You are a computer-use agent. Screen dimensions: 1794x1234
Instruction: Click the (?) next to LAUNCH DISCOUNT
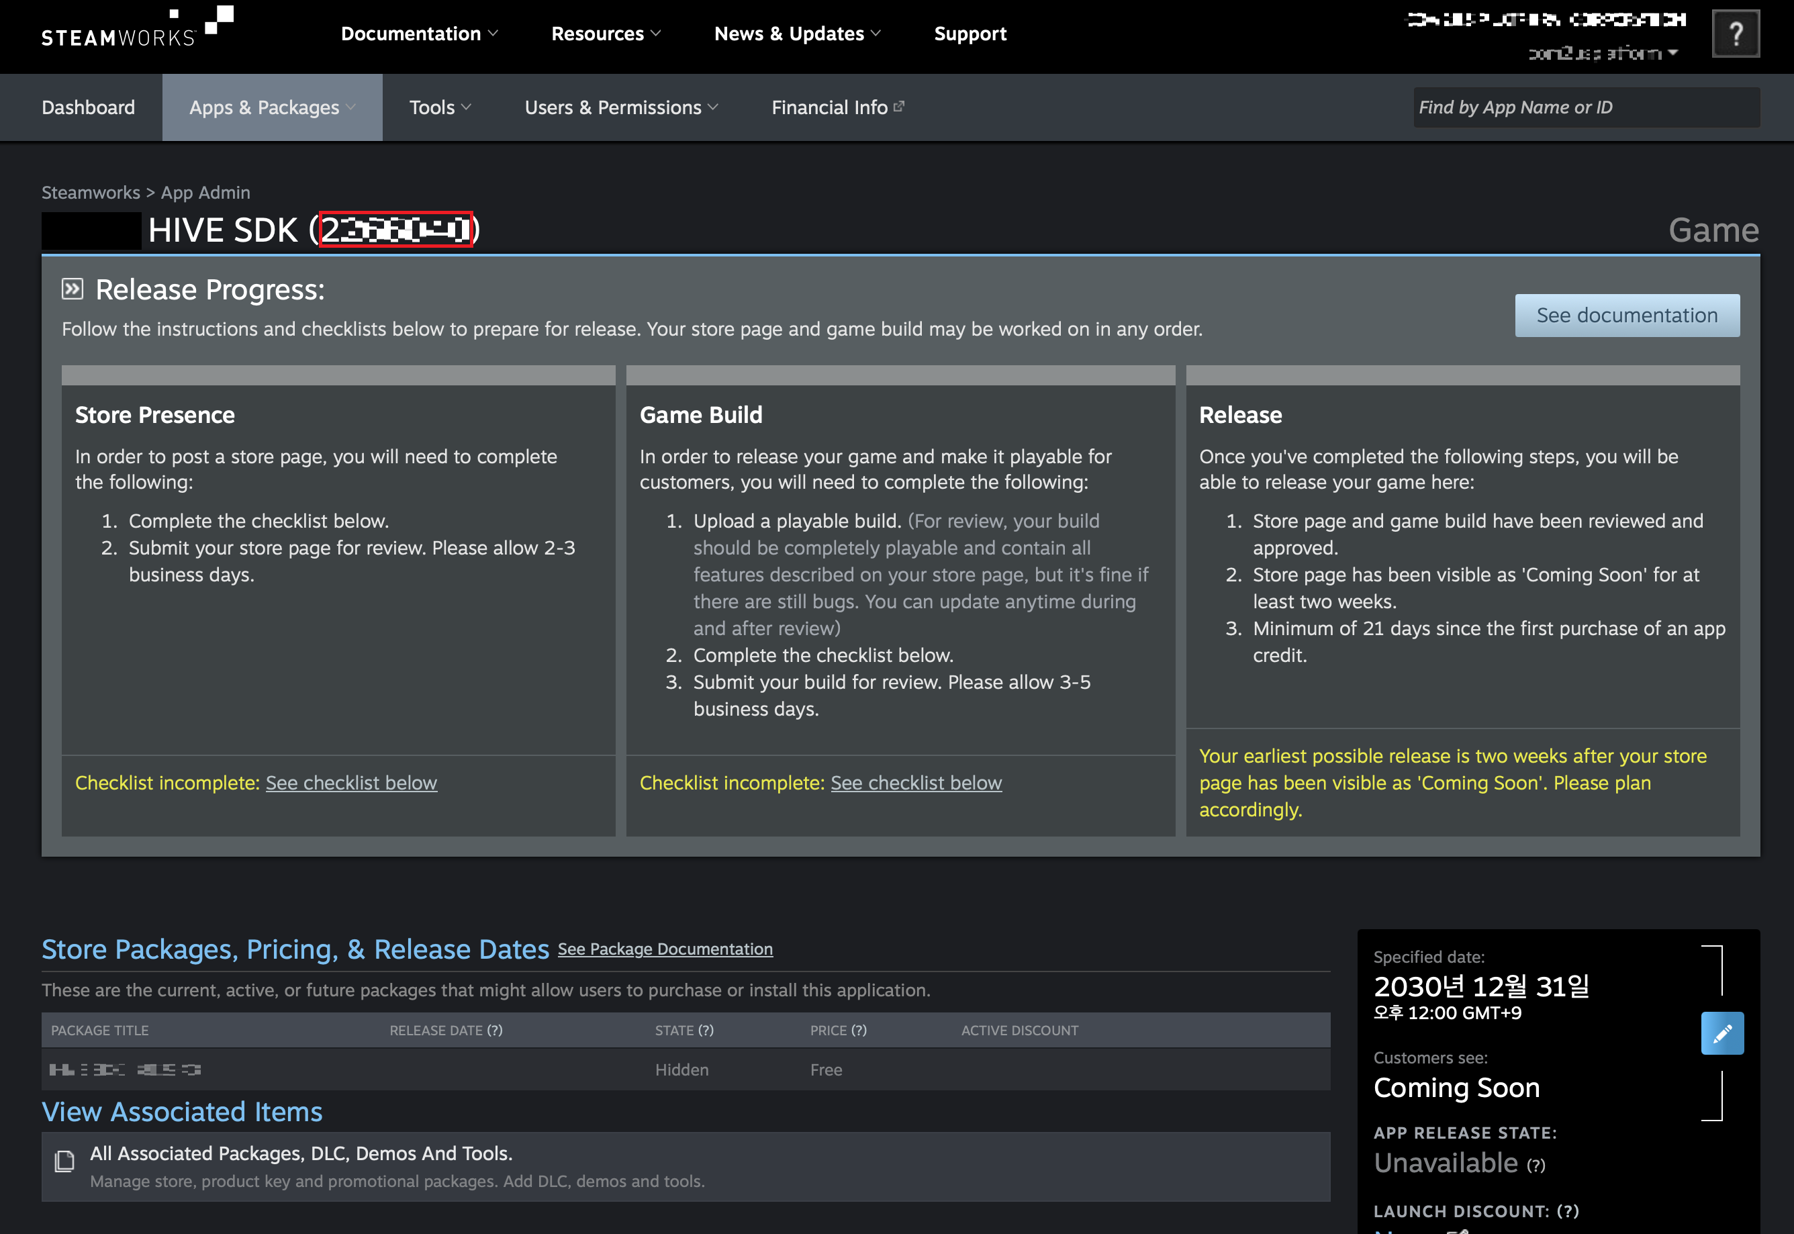[x=1568, y=1211]
